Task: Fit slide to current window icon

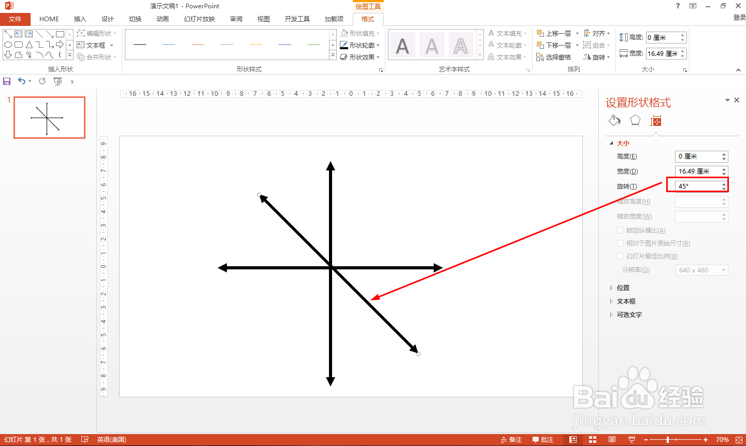Action: coord(739,440)
